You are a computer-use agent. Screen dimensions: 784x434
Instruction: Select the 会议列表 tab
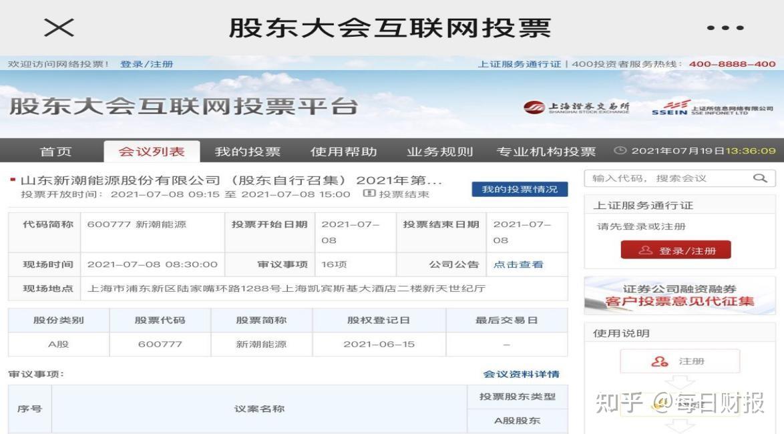click(x=152, y=152)
